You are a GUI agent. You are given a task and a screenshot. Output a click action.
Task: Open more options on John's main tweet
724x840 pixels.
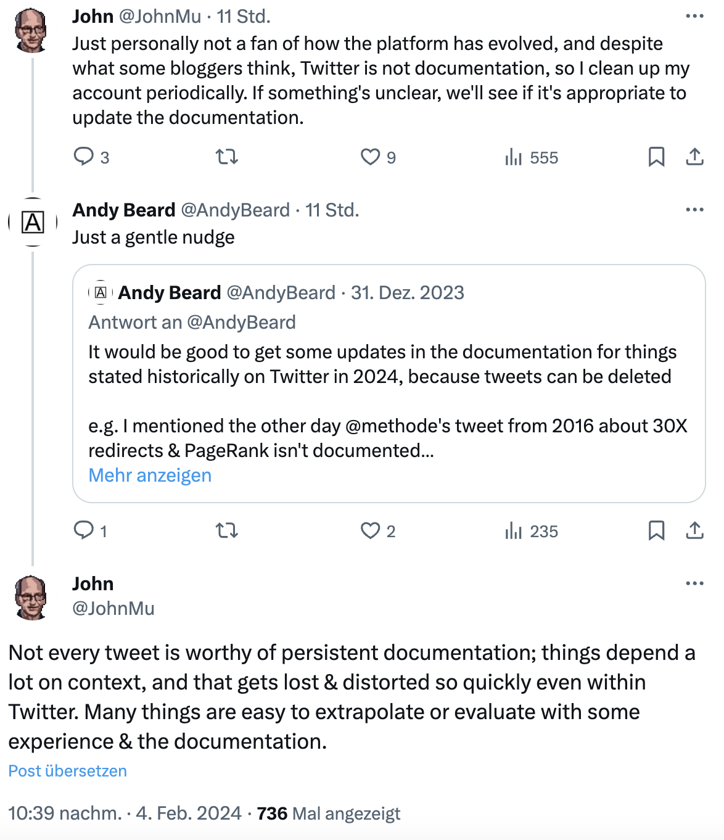(694, 583)
